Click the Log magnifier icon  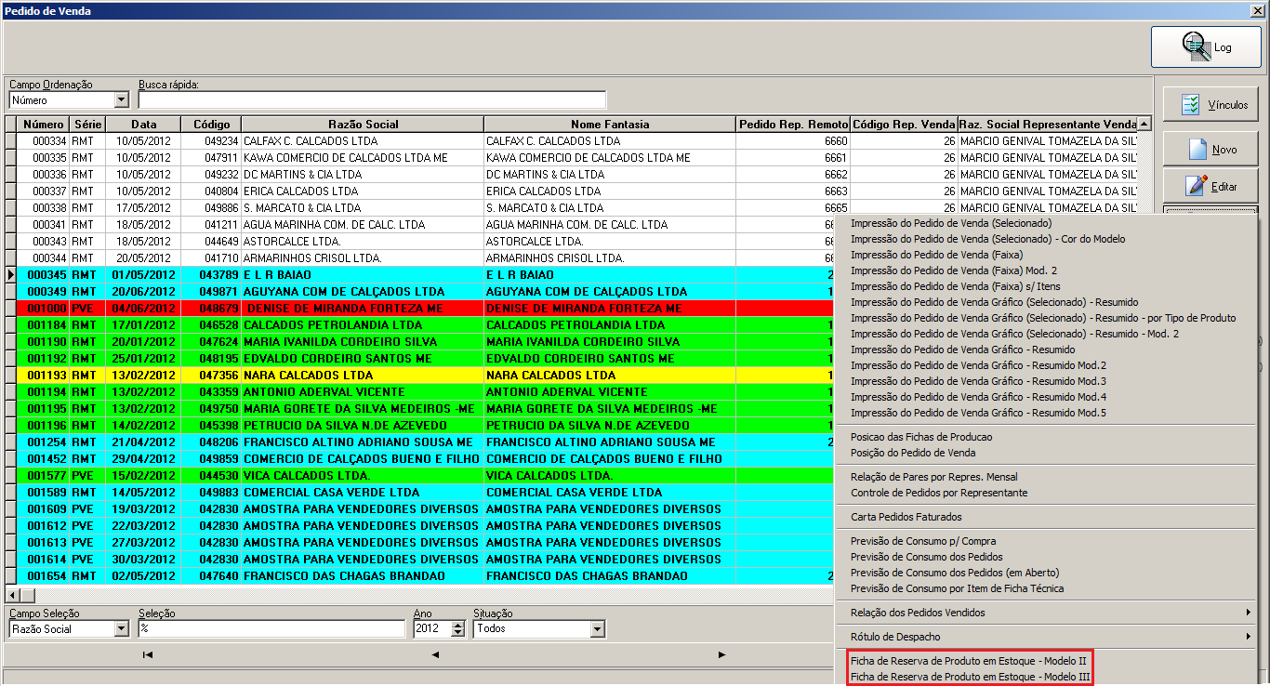point(1196,46)
